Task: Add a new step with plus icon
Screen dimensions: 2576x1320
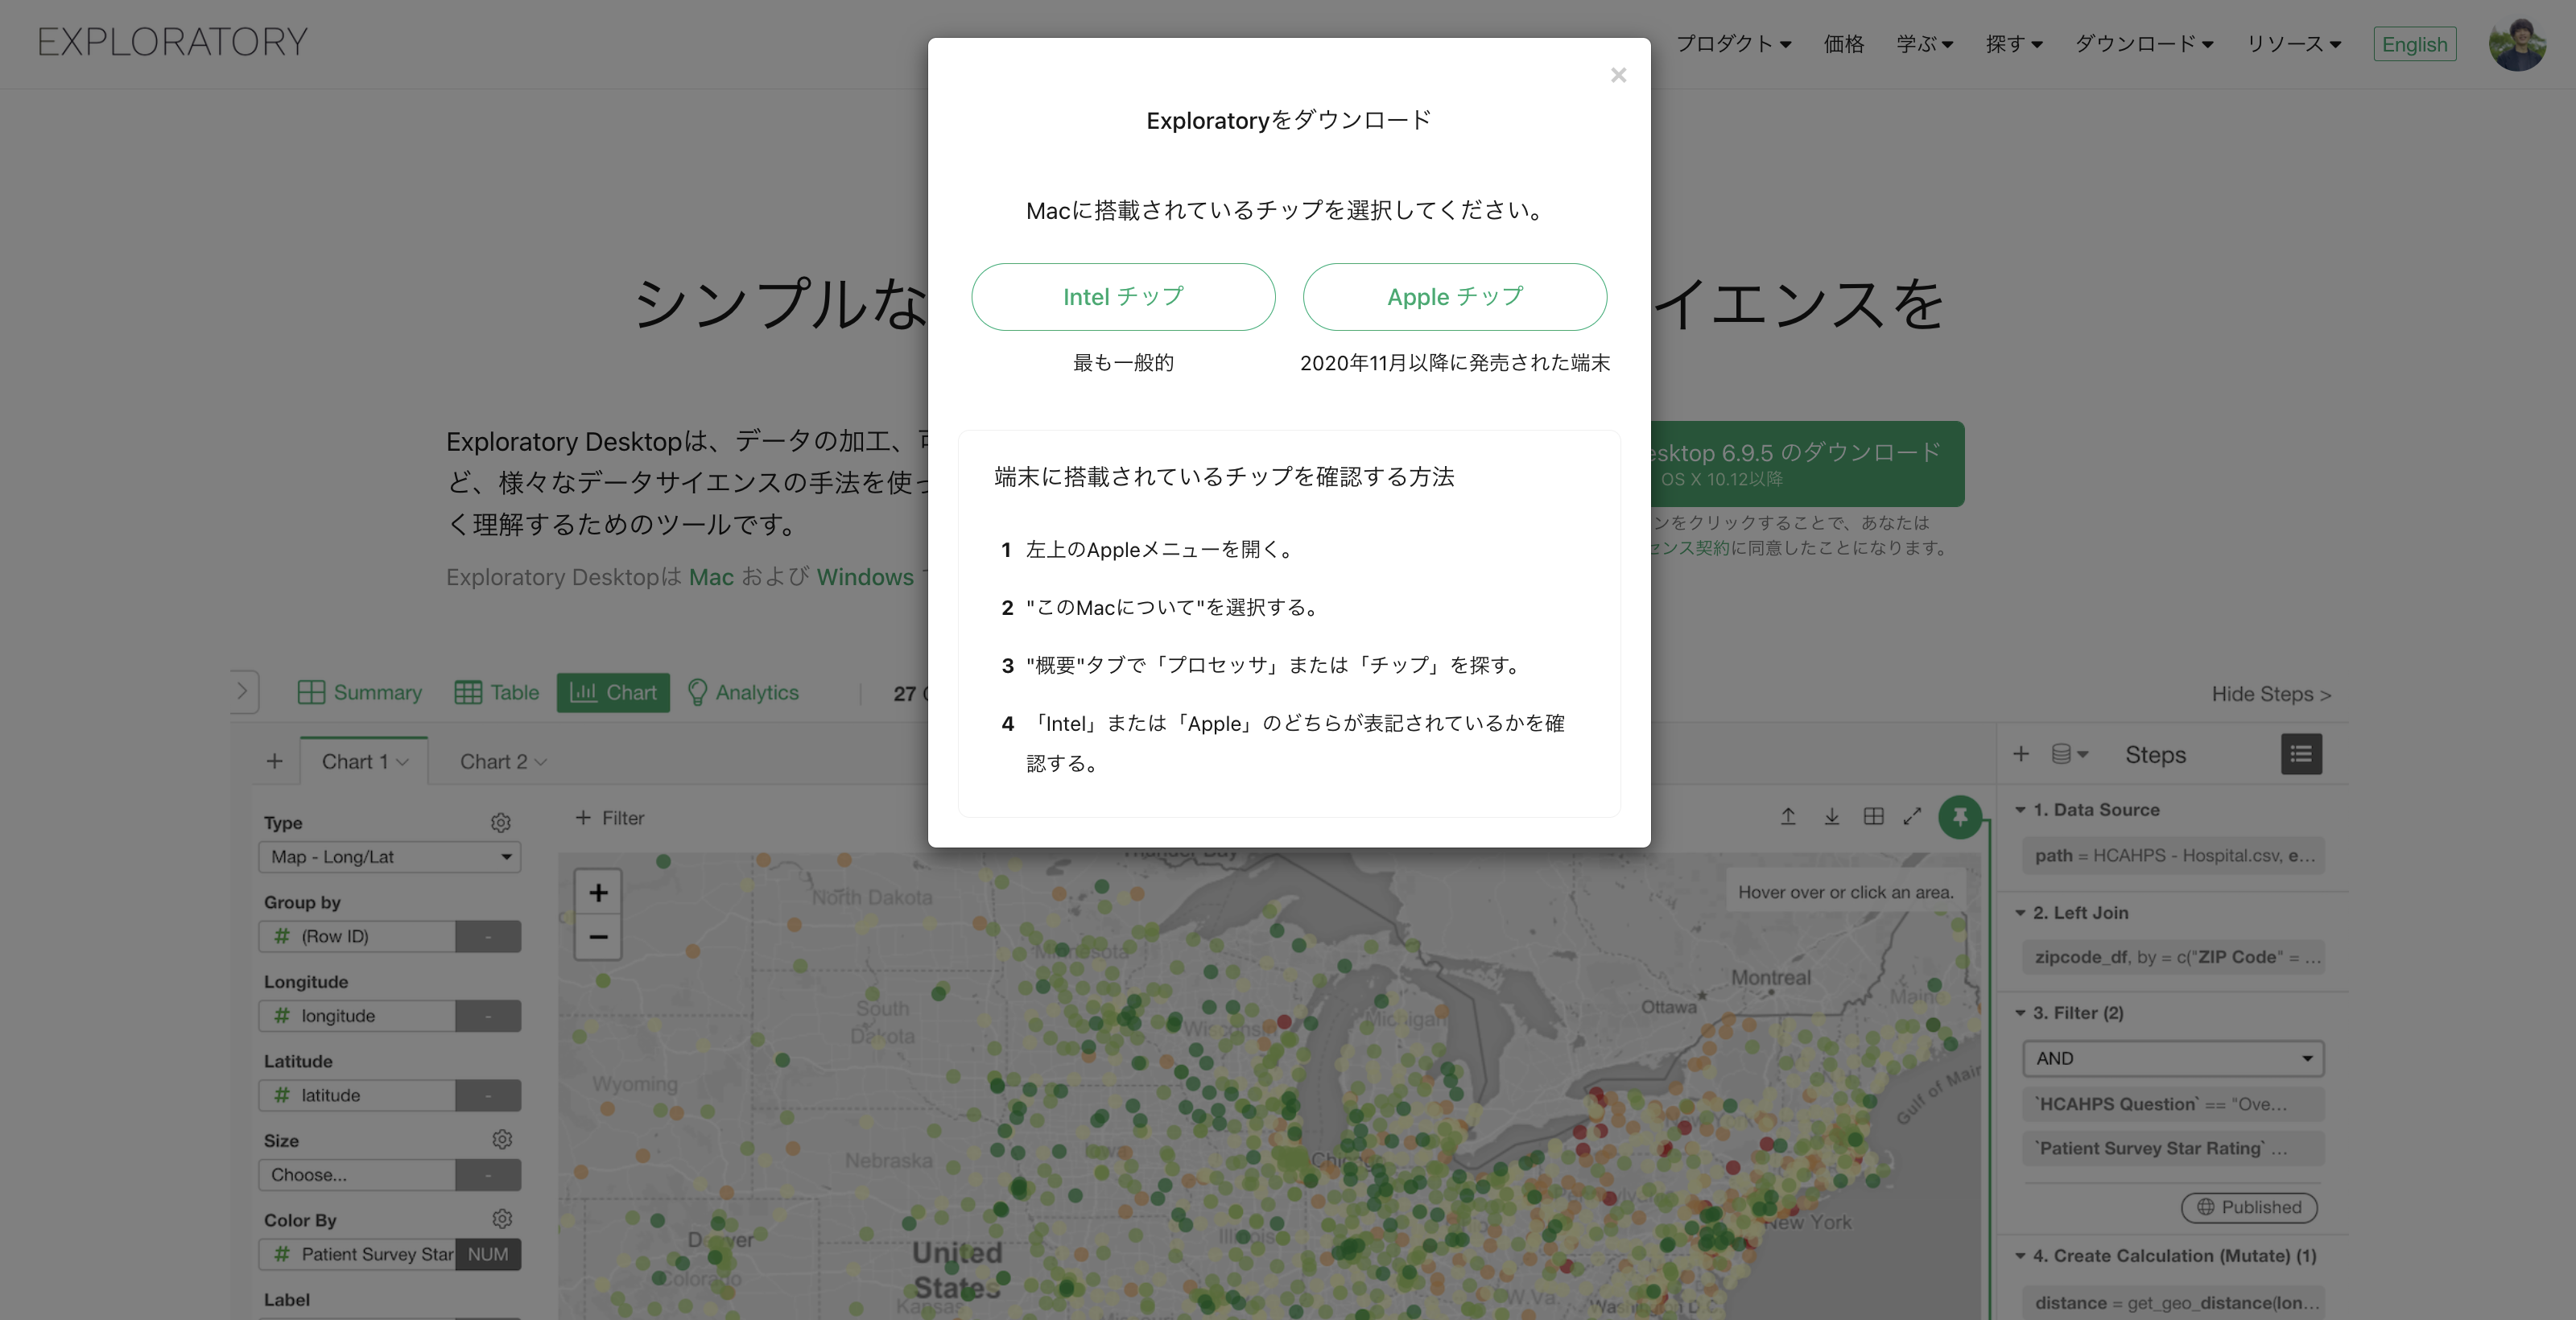Action: pos(2021,754)
